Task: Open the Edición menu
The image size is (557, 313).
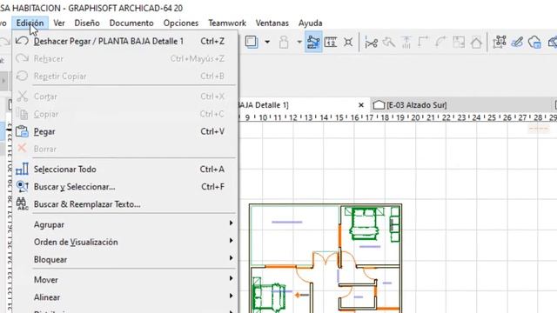Action: pyautogui.click(x=30, y=23)
